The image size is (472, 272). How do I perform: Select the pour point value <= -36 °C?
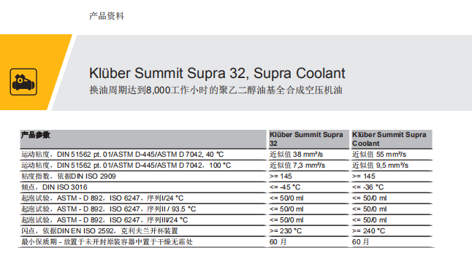(x=368, y=187)
